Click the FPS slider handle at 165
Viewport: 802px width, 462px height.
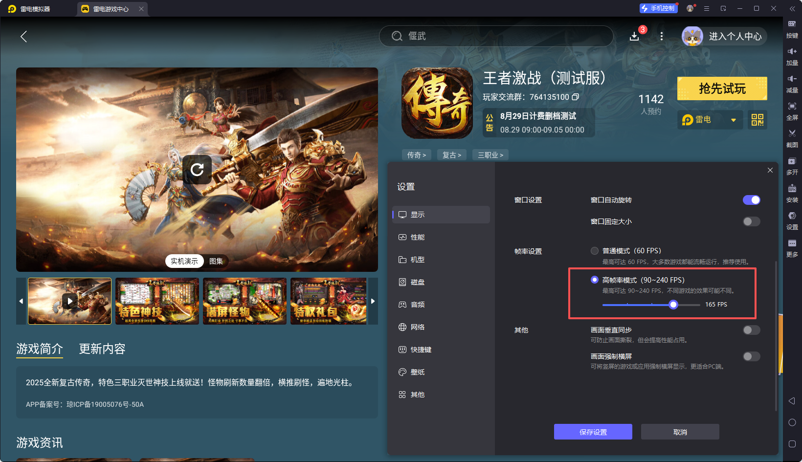click(673, 305)
